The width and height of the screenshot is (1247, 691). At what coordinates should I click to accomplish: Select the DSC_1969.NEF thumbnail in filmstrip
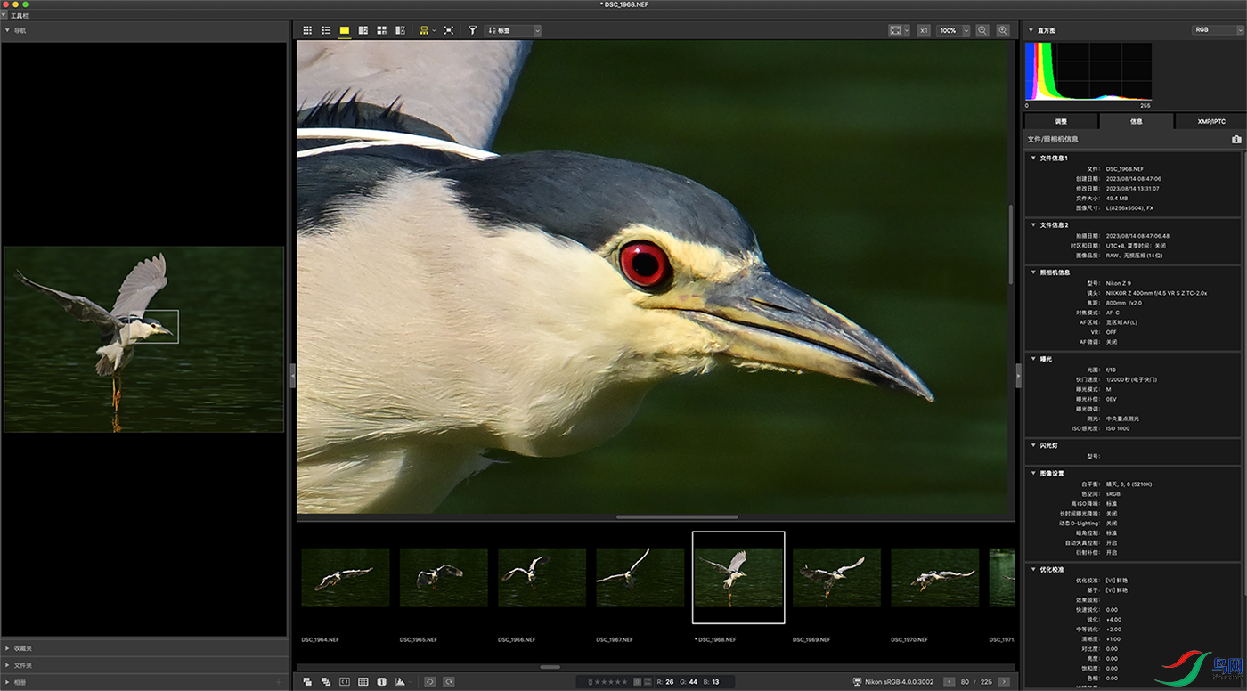(x=836, y=577)
